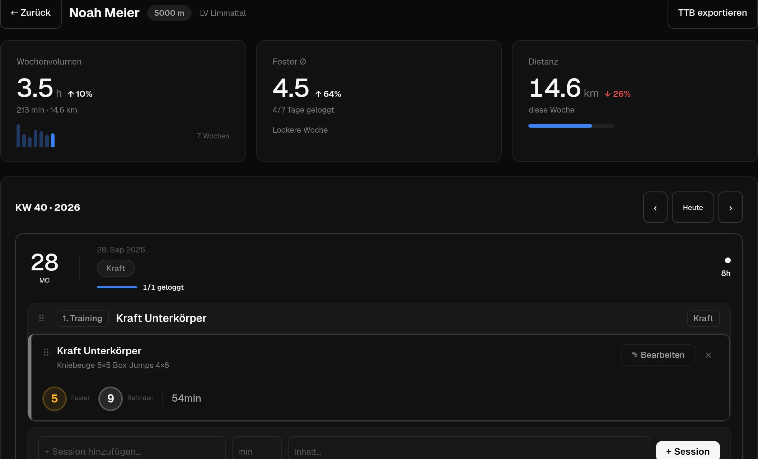This screenshot has width=758, height=459.
Task: Click the Befinden score circle showing 9
Action: [x=111, y=398]
